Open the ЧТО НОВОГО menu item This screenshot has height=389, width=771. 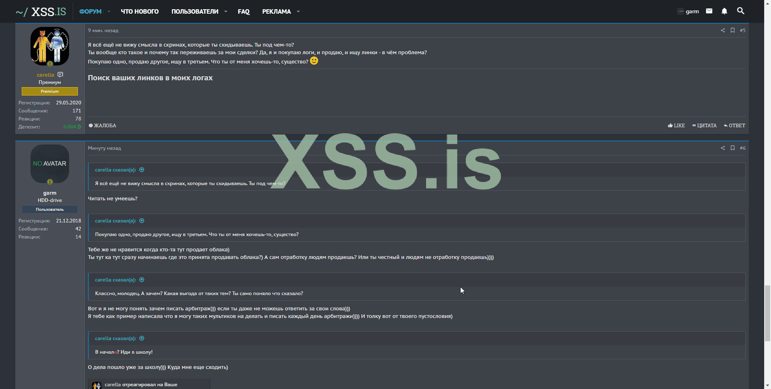click(x=139, y=11)
